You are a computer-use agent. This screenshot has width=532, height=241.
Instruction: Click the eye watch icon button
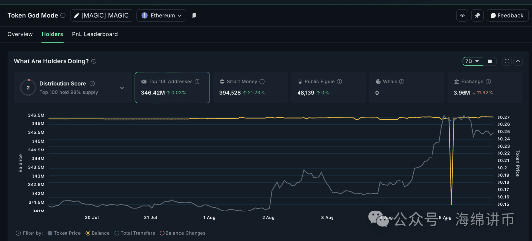click(x=462, y=16)
